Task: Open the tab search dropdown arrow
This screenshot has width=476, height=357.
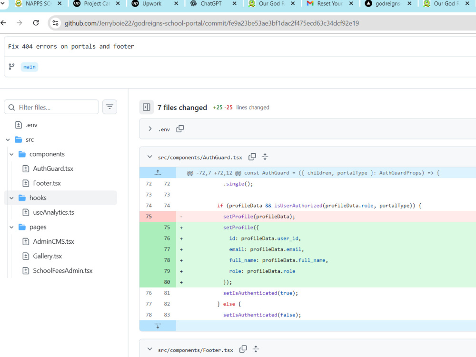Action: coord(2,4)
